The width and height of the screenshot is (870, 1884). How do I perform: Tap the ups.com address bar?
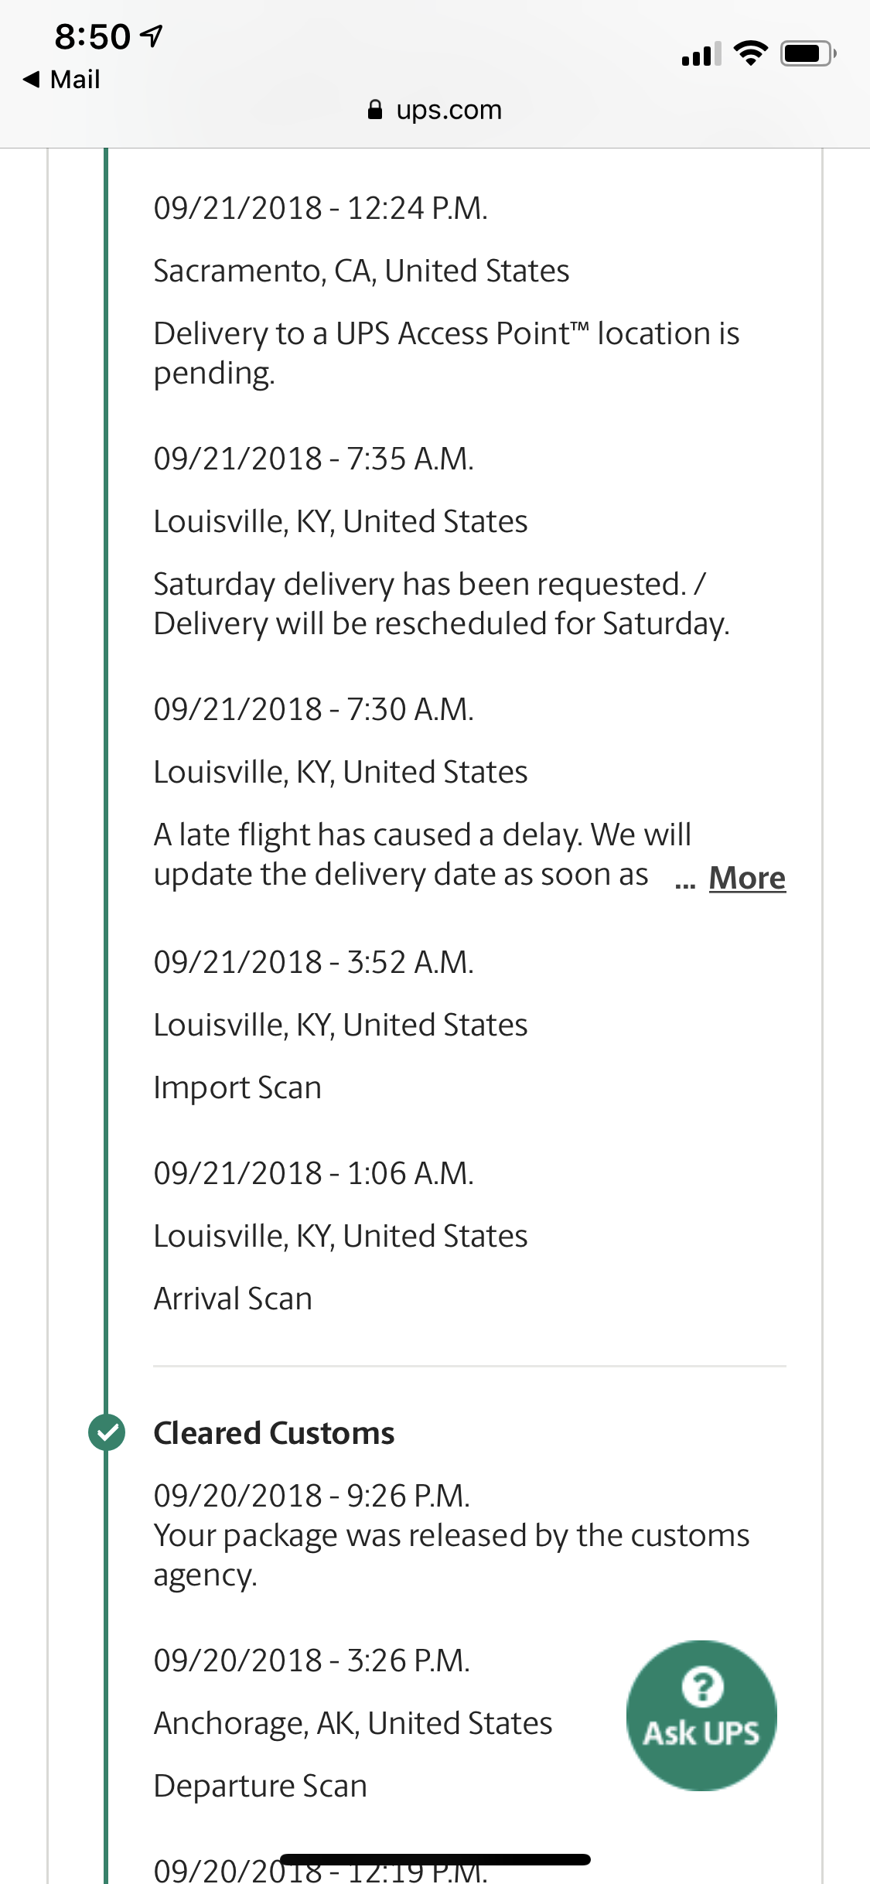tap(435, 110)
